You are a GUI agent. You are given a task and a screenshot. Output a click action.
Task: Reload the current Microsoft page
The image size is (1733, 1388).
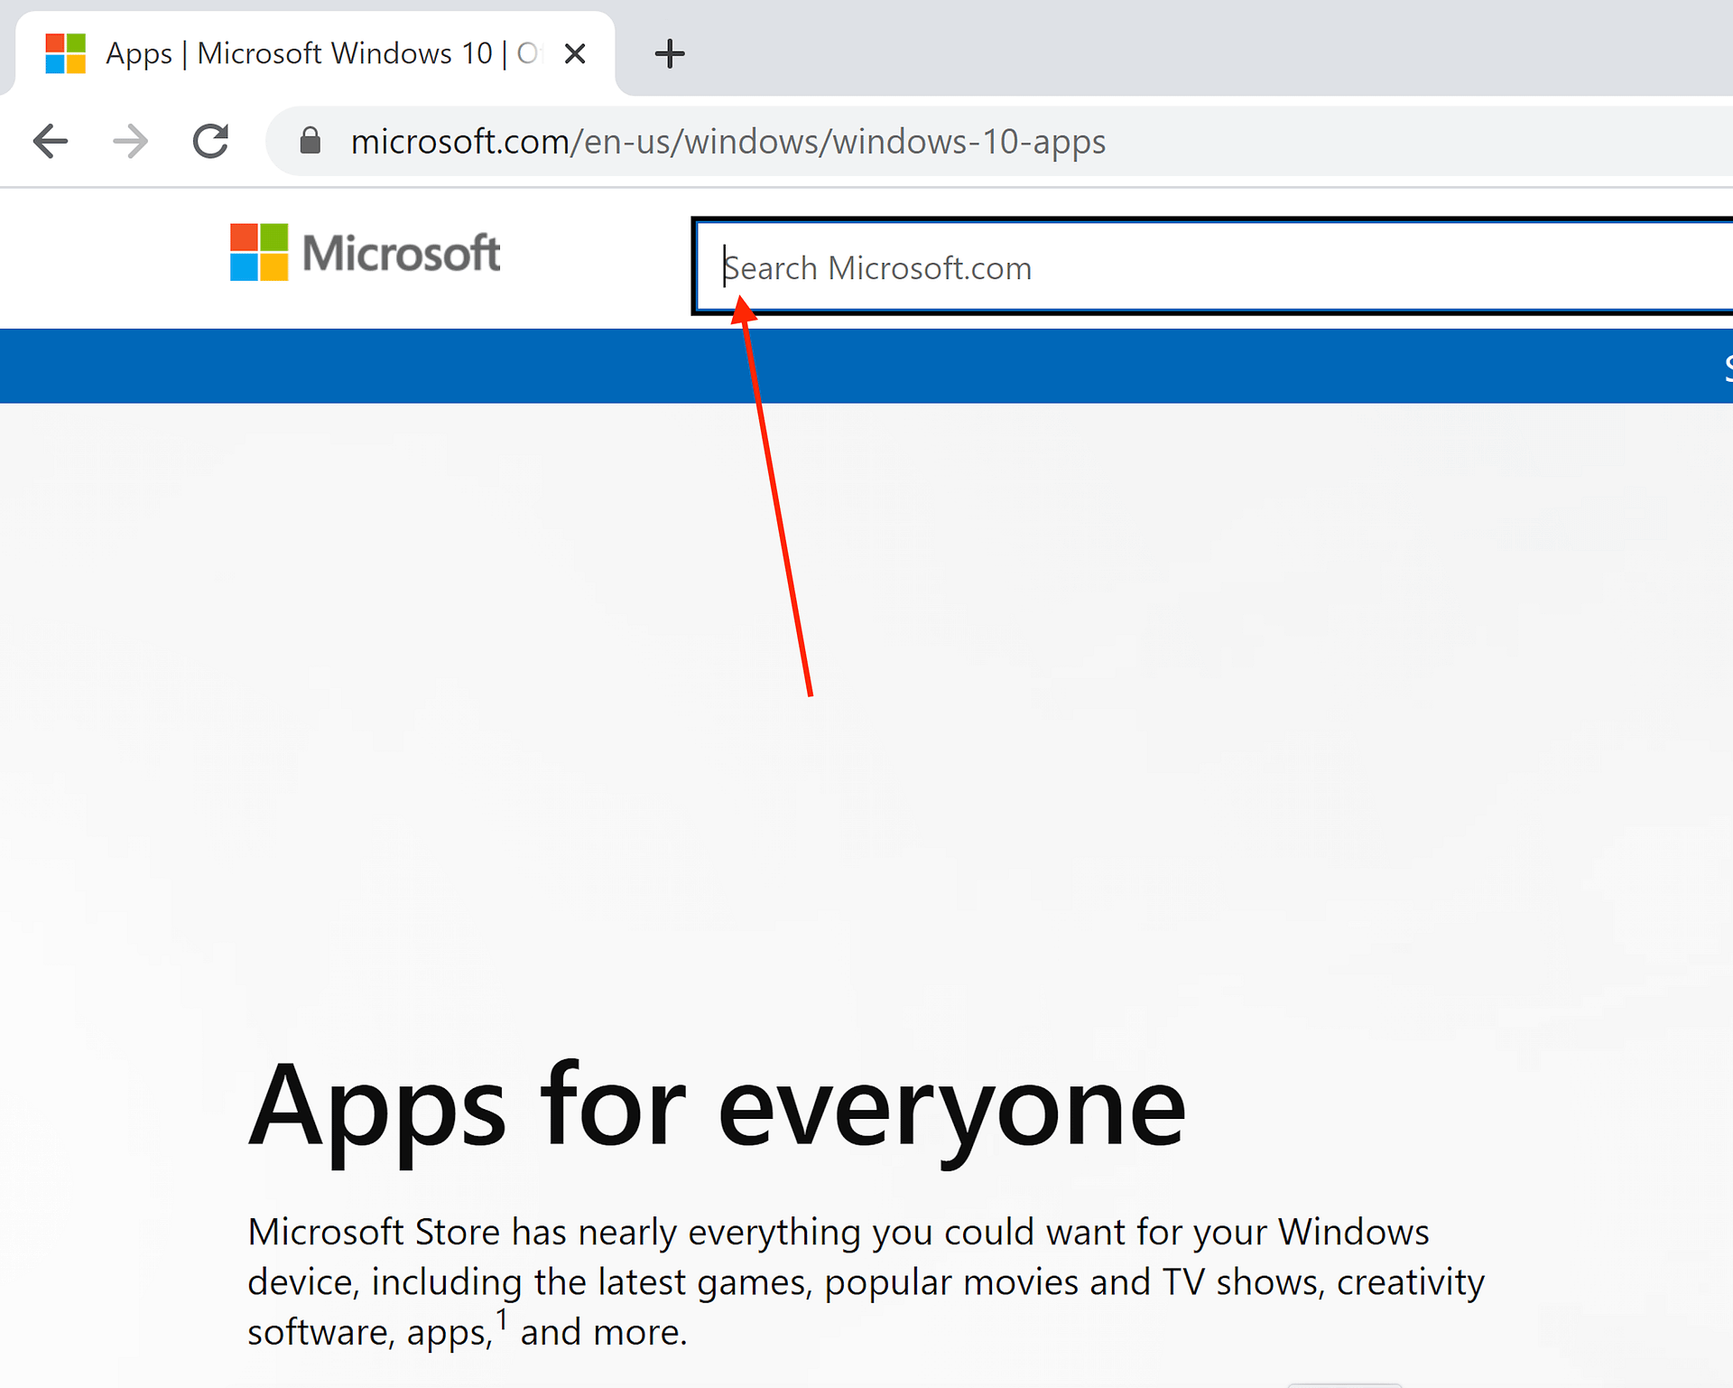click(x=211, y=141)
